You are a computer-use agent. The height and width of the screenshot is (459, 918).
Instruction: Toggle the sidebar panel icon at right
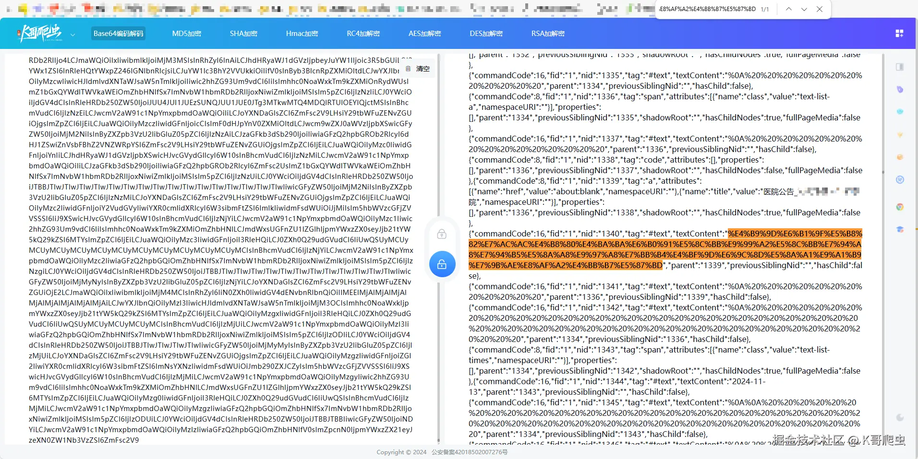900,67
